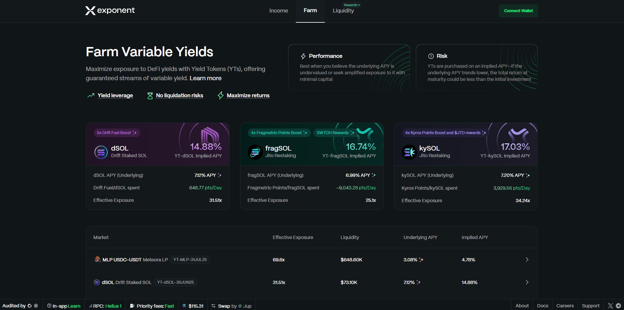The height and width of the screenshot is (310, 624).
Task: Click the kySOL token icon
Action: [x=409, y=152]
